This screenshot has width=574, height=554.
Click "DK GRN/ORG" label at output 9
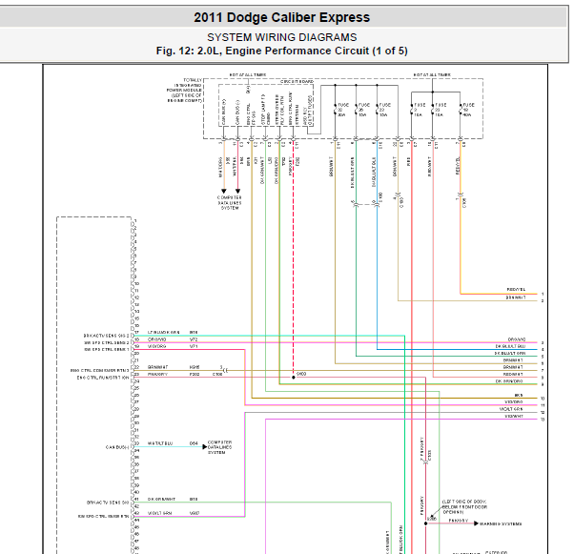(509, 381)
